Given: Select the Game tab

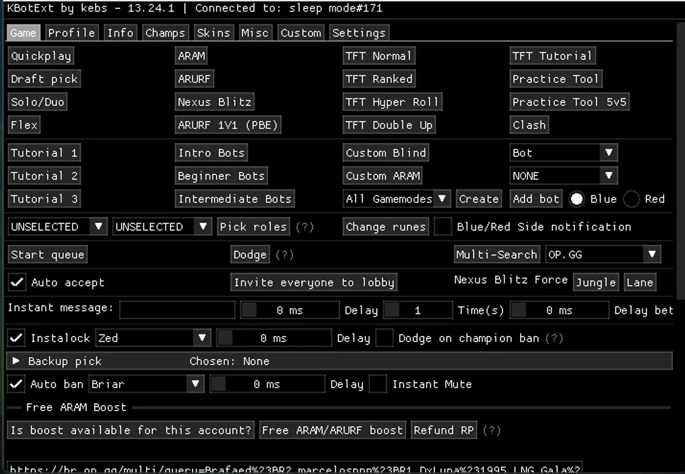Looking at the screenshot, I should pos(23,33).
